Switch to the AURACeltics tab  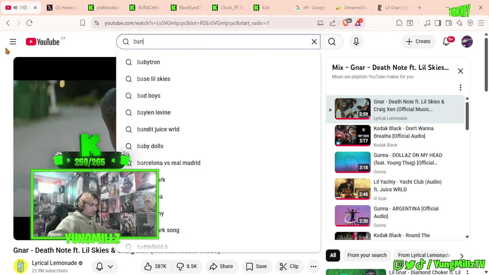click(145, 7)
